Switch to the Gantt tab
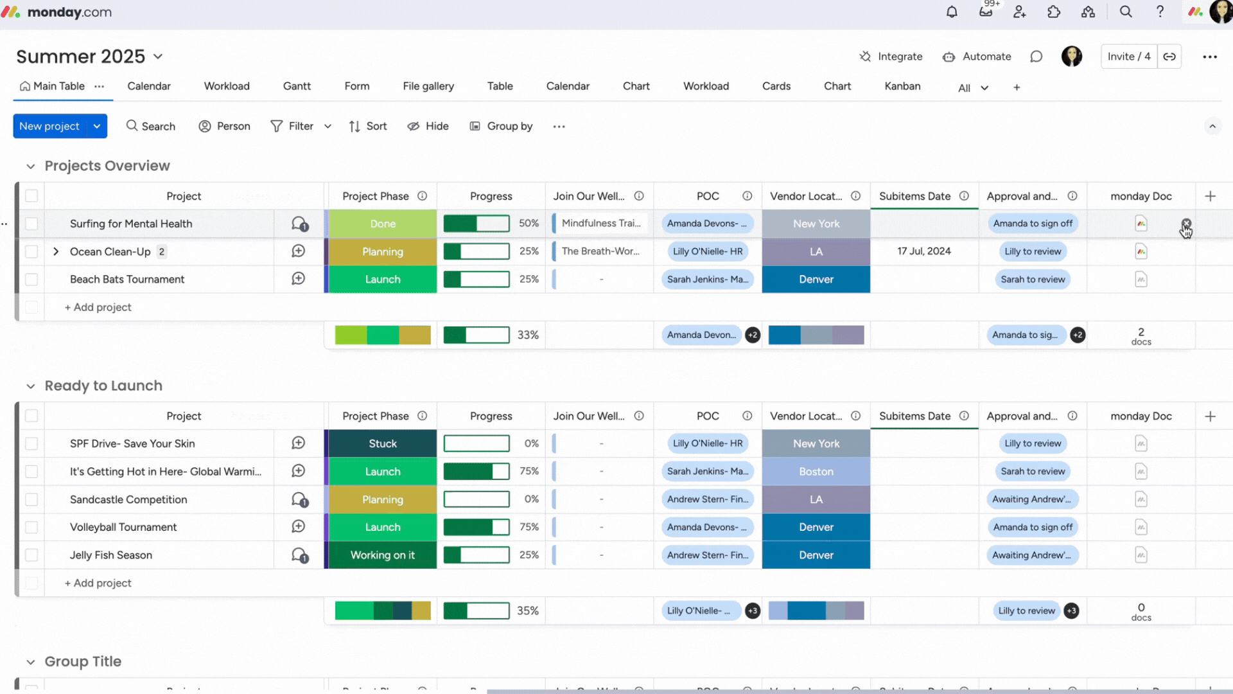Viewport: 1233px width, 694px height. point(297,86)
